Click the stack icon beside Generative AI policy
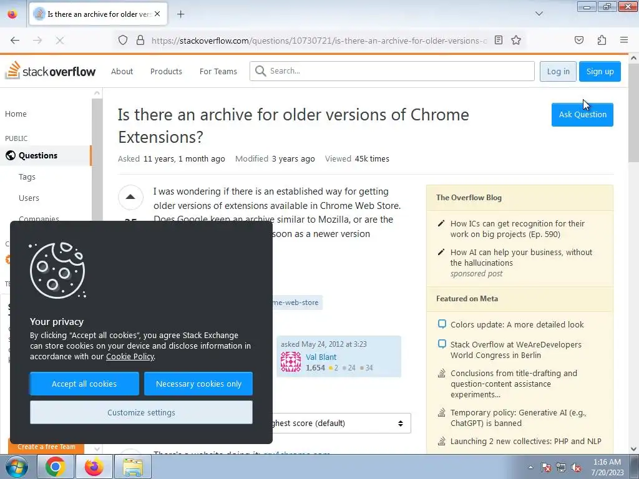The width and height of the screenshot is (639, 479). pyautogui.click(x=441, y=413)
